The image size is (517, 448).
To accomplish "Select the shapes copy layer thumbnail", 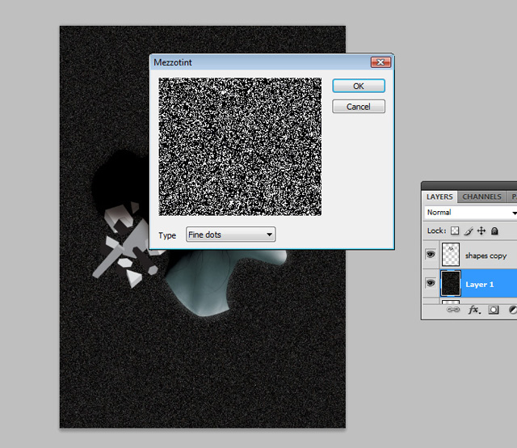I will point(451,256).
